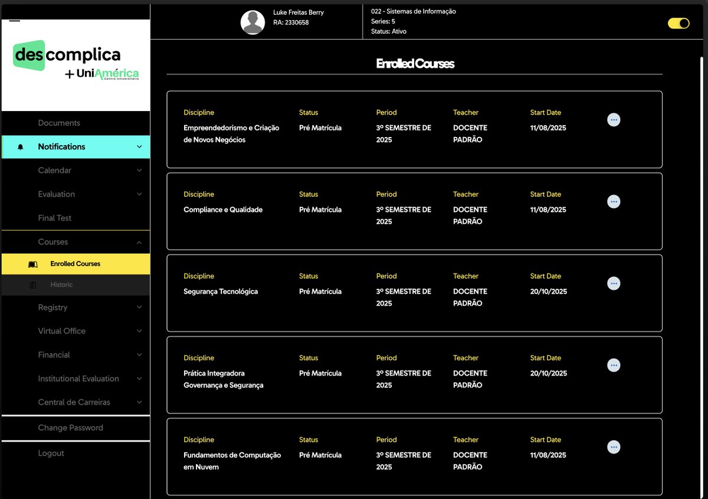
Task: Open the Financial menu label
Action: click(54, 355)
